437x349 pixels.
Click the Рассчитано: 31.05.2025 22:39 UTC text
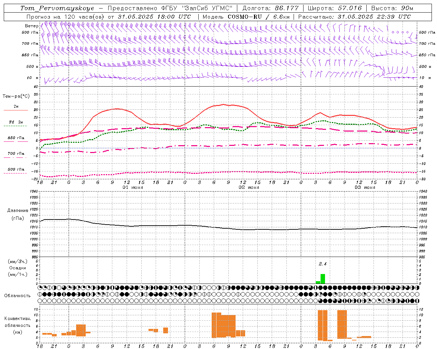point(354,17)
